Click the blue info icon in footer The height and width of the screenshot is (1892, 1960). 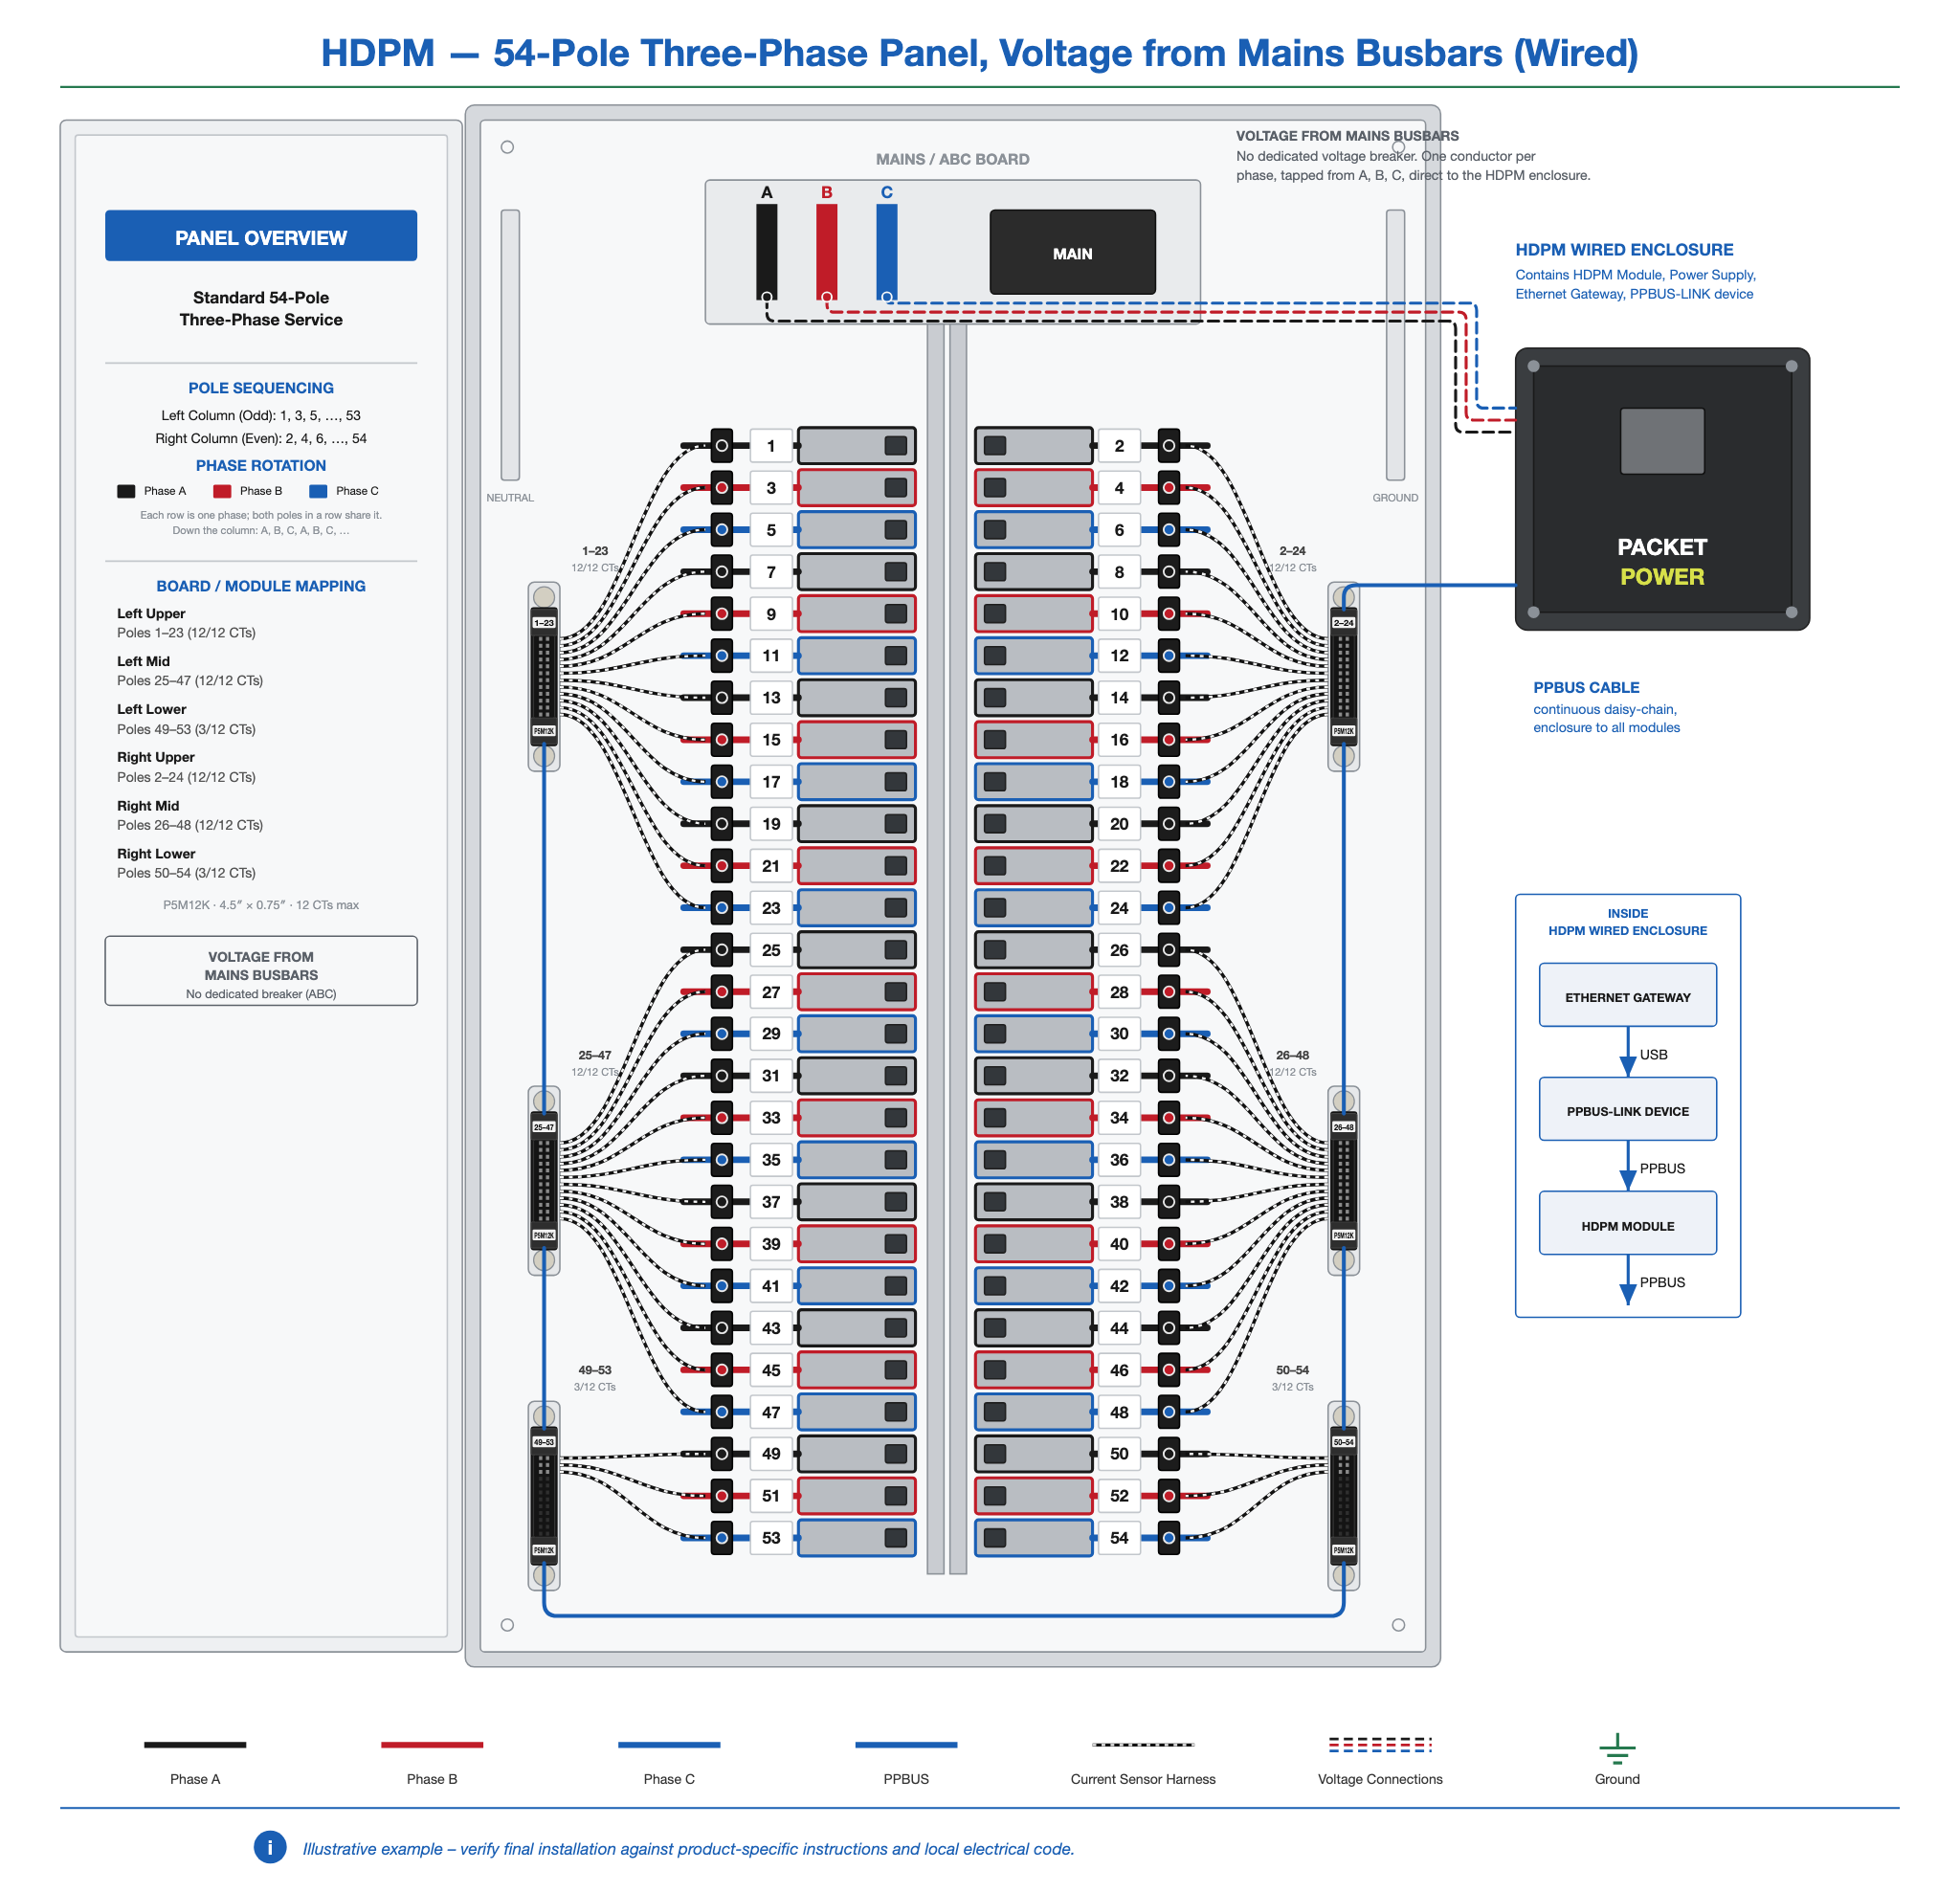click(x=270, y=1847)
